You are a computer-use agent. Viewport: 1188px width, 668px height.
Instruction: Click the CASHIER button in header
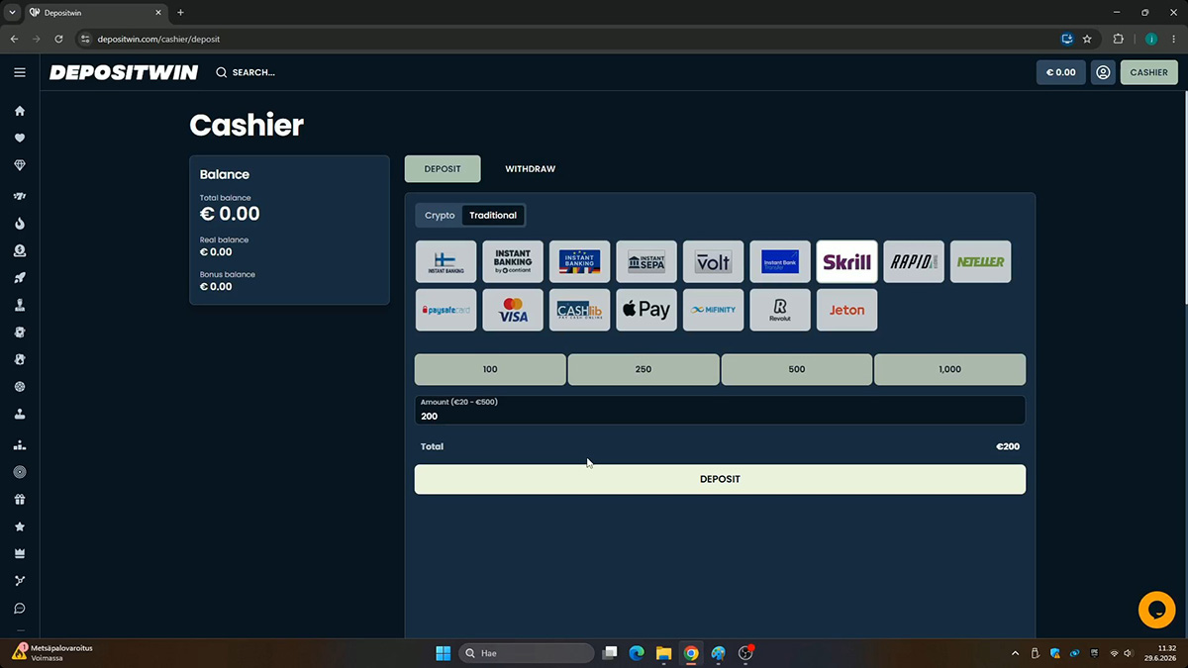(1148, 72)
